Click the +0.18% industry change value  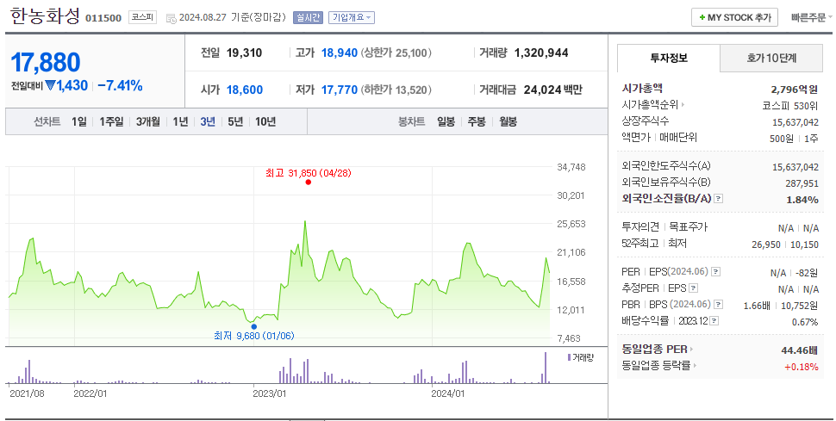tap(801, 367)
